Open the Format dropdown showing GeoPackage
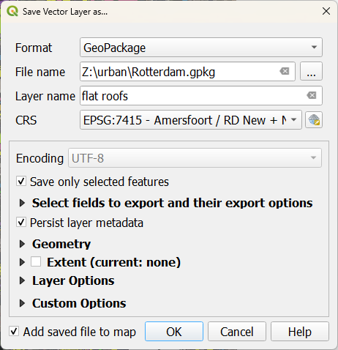The height and width of the screenshot is (350, 338). coord(201,48)
